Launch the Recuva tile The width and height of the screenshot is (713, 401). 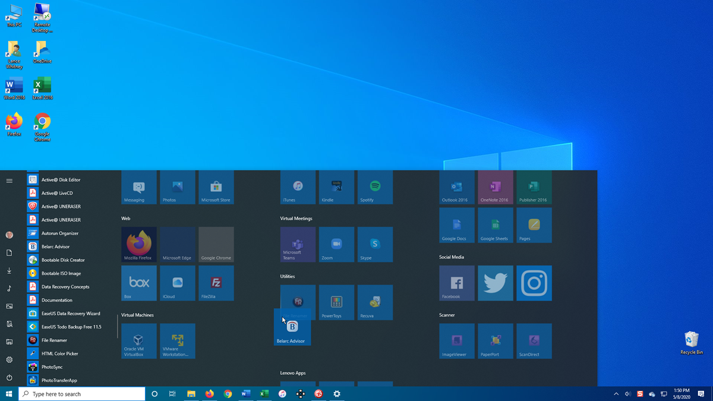(x=376, y=302)
